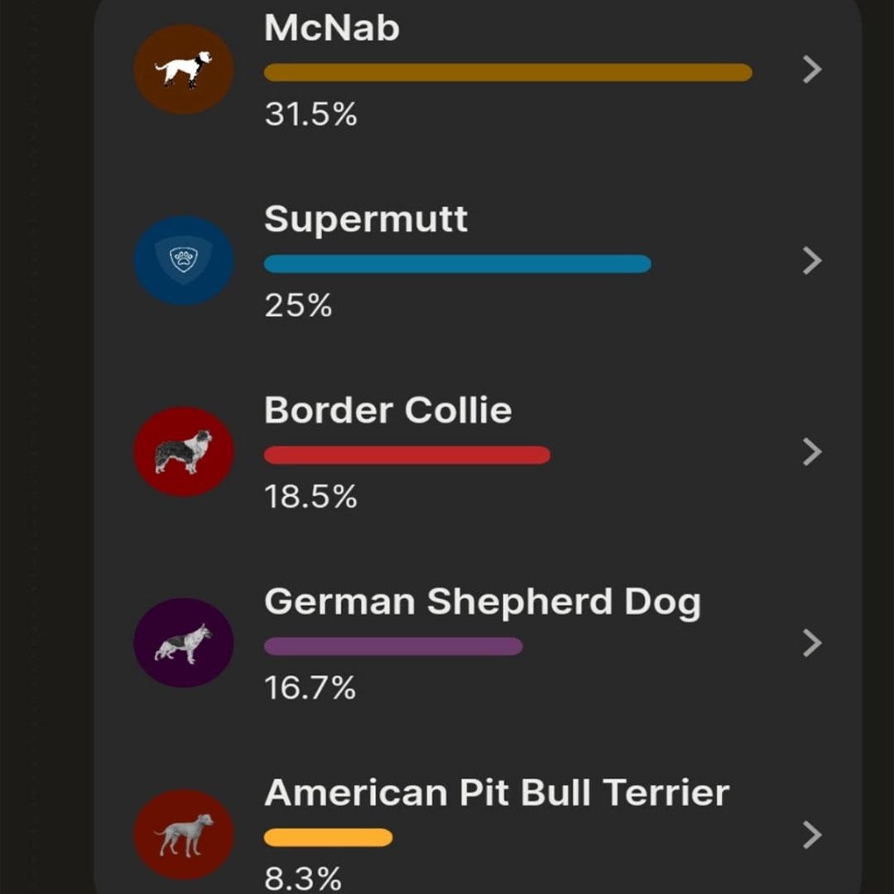The image size is (894, 894).
Task: Tap the Supermutt paw shield icon
Action: click(184, 261)
